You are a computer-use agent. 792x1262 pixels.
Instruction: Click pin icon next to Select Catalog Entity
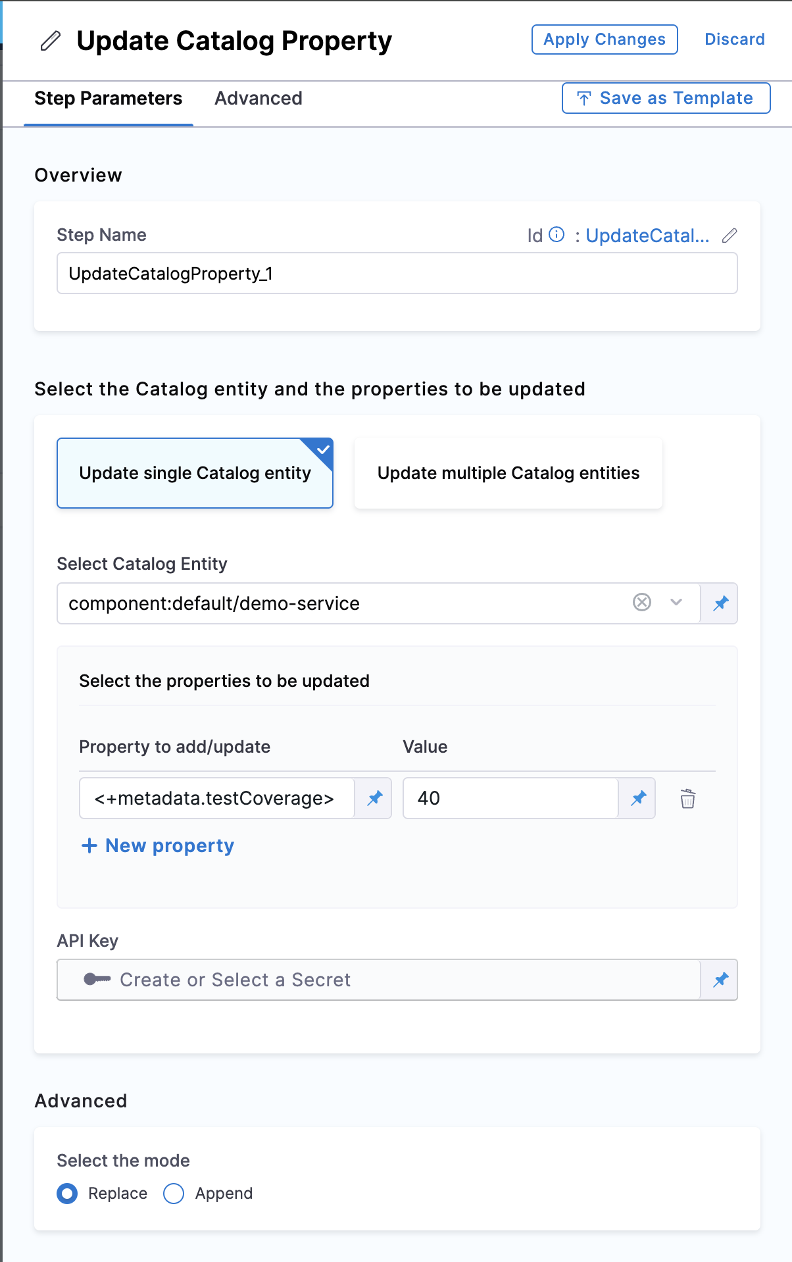point(720,603)
